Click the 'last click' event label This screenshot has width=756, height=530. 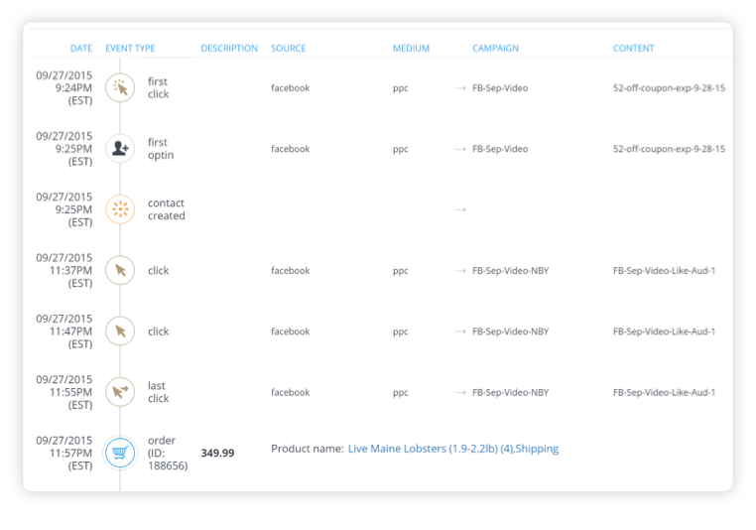[158, 392]
